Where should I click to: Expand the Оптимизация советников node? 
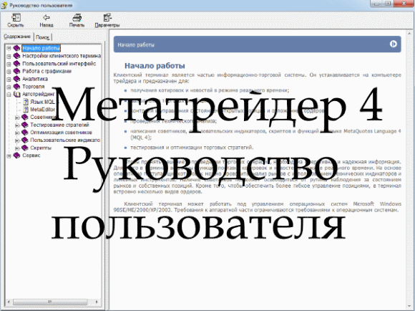coord(17,133)
